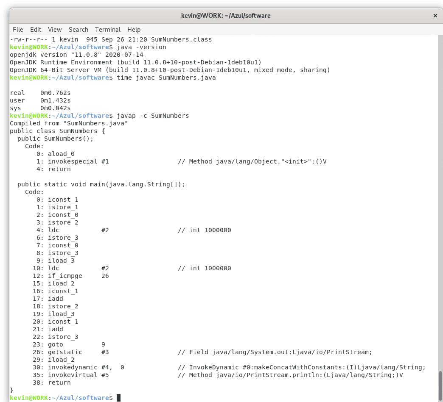The width and height of the screenshot is (443, 402).
Task: Open the View menu
Action: 55,30
